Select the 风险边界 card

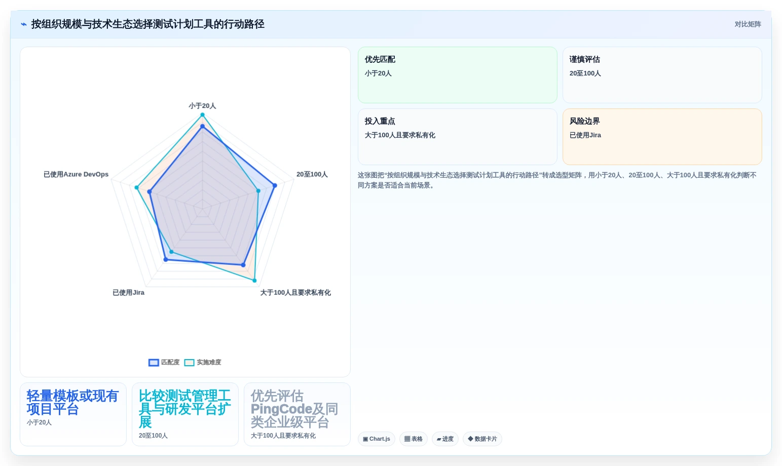coord(662,137)
